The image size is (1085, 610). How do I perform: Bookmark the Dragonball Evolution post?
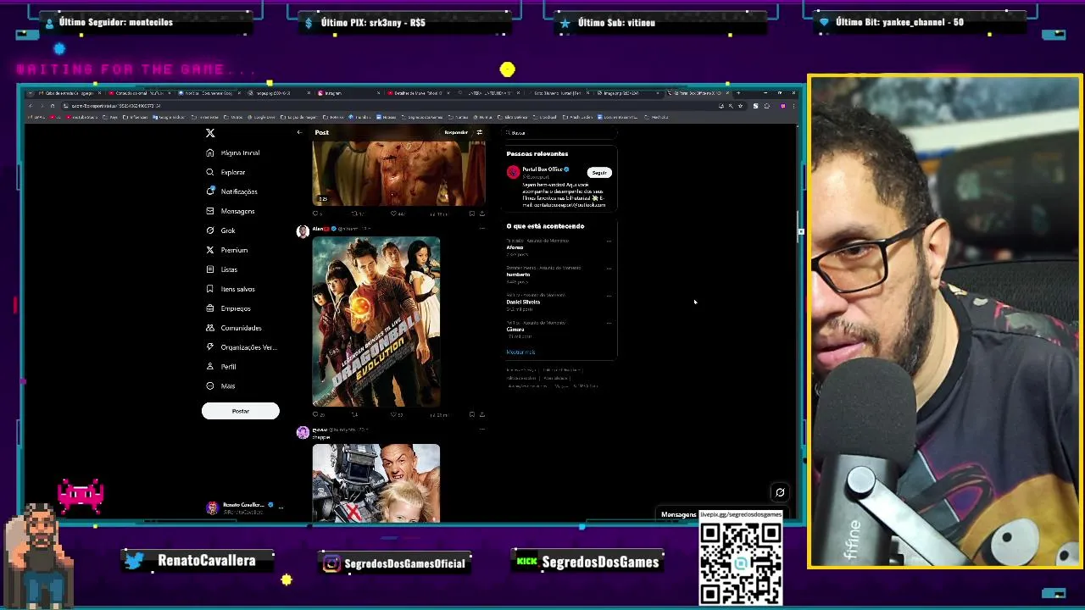point(472,414)
